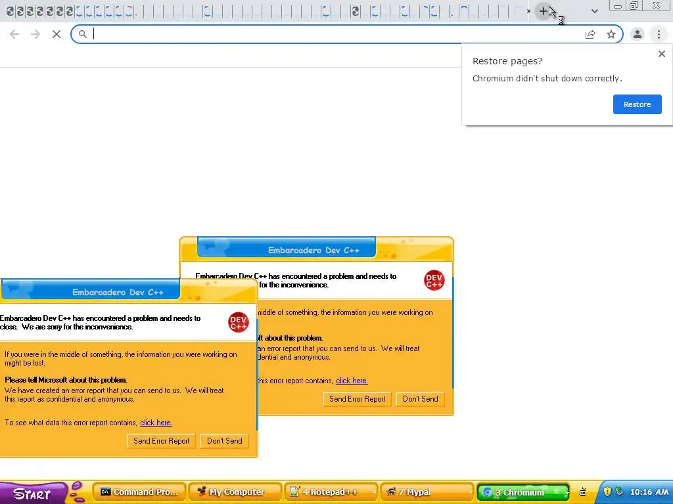Dismiss the Restore pages bubble

pos(661,54)
